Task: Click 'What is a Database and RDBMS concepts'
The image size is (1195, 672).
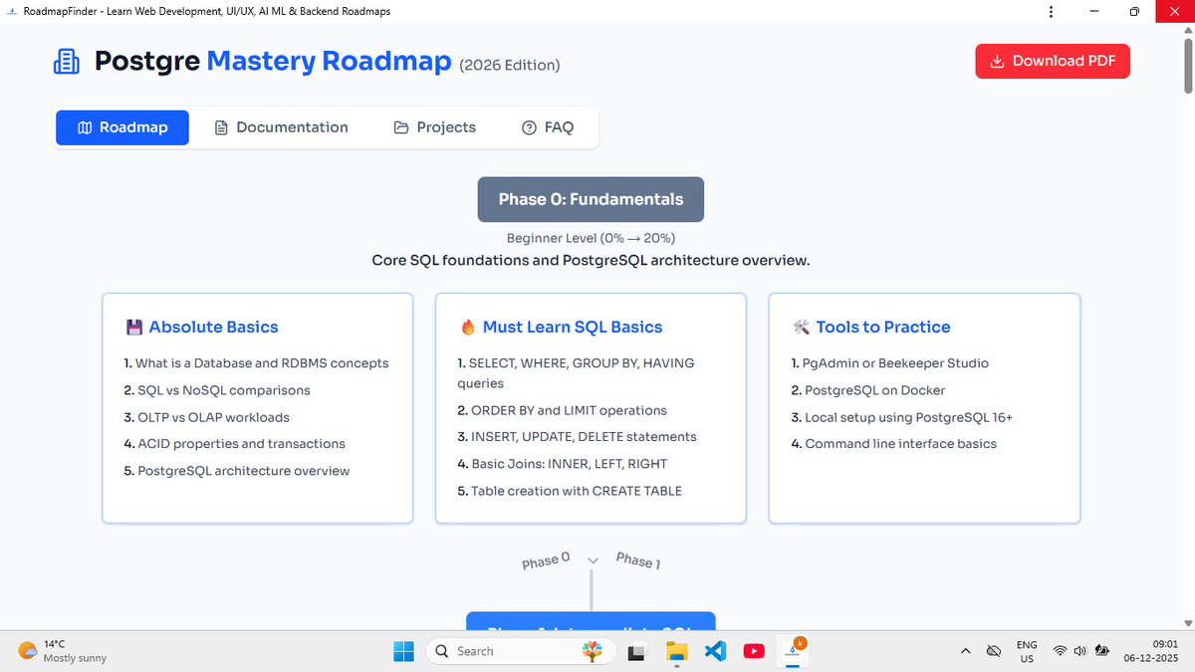Action: point(257,363)
